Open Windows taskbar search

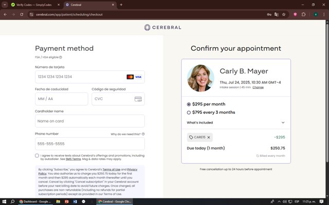12,201
